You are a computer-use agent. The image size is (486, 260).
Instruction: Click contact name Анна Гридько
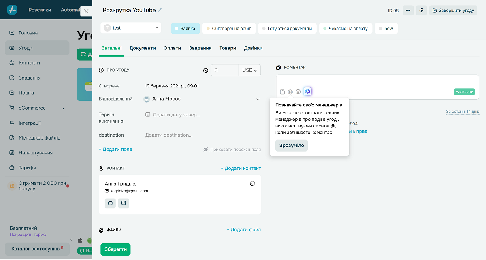[121, 184]
